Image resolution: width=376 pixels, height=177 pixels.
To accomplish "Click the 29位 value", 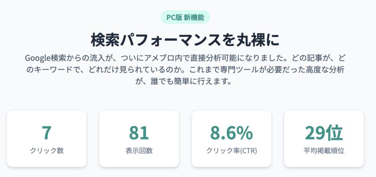I will [324, 133].
